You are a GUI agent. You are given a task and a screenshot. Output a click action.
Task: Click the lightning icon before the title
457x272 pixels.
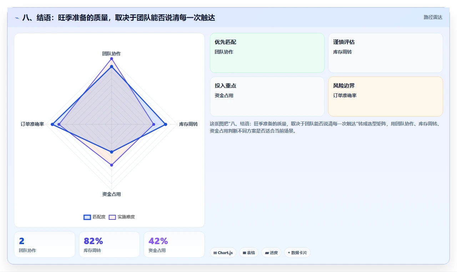pyautogui.click(x=17, y=18)
